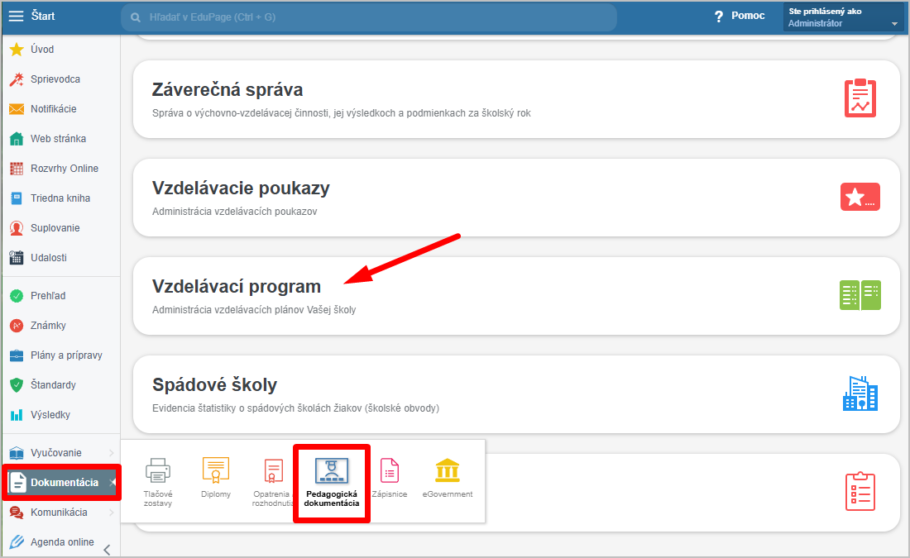The width and height of the screenshot is (910, 558).
Task: Open the eGovernment building icon
Action: (448, 470)
